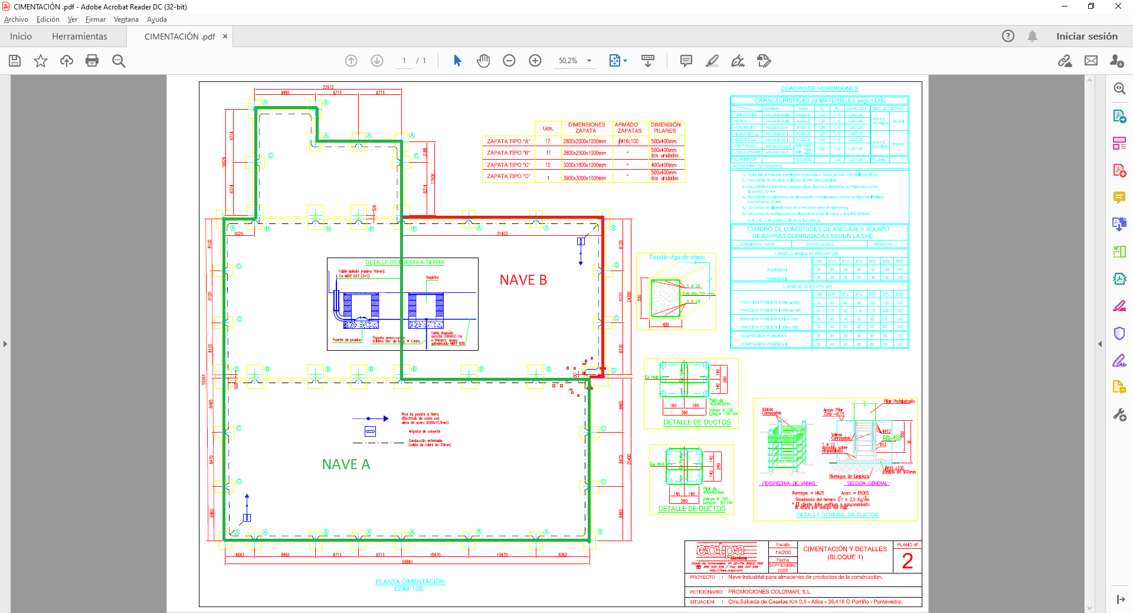The height and width of the screenshot is (613, 1133).
Task: Expand the left navigation pane
Action: click(5, 344)
